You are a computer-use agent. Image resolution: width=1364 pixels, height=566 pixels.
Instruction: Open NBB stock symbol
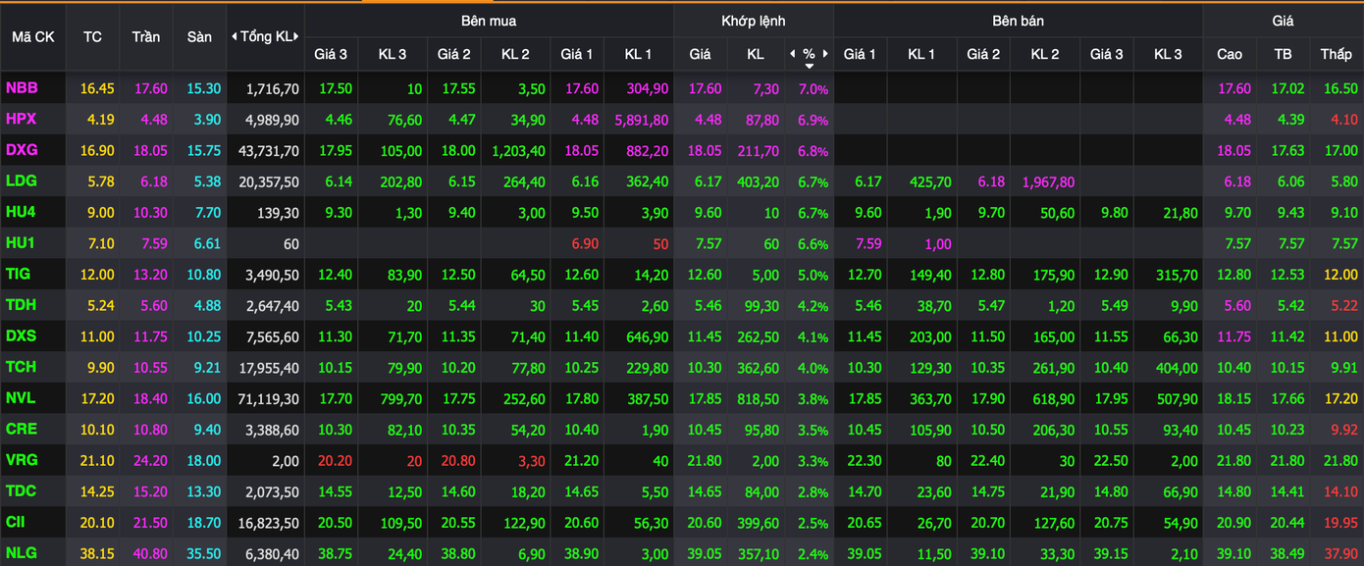[22, 88]
